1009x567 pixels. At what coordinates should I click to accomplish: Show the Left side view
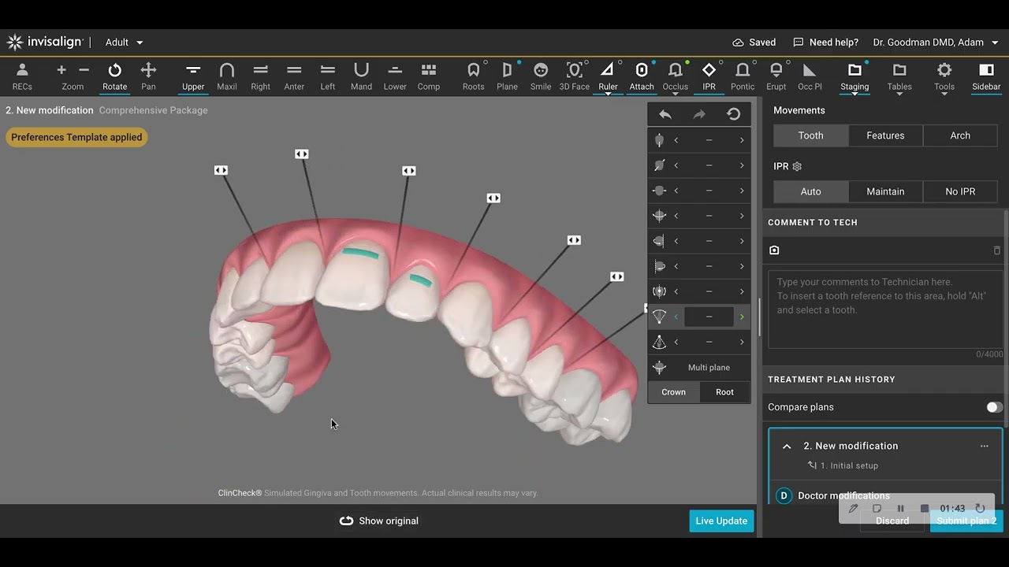[328, 76]
